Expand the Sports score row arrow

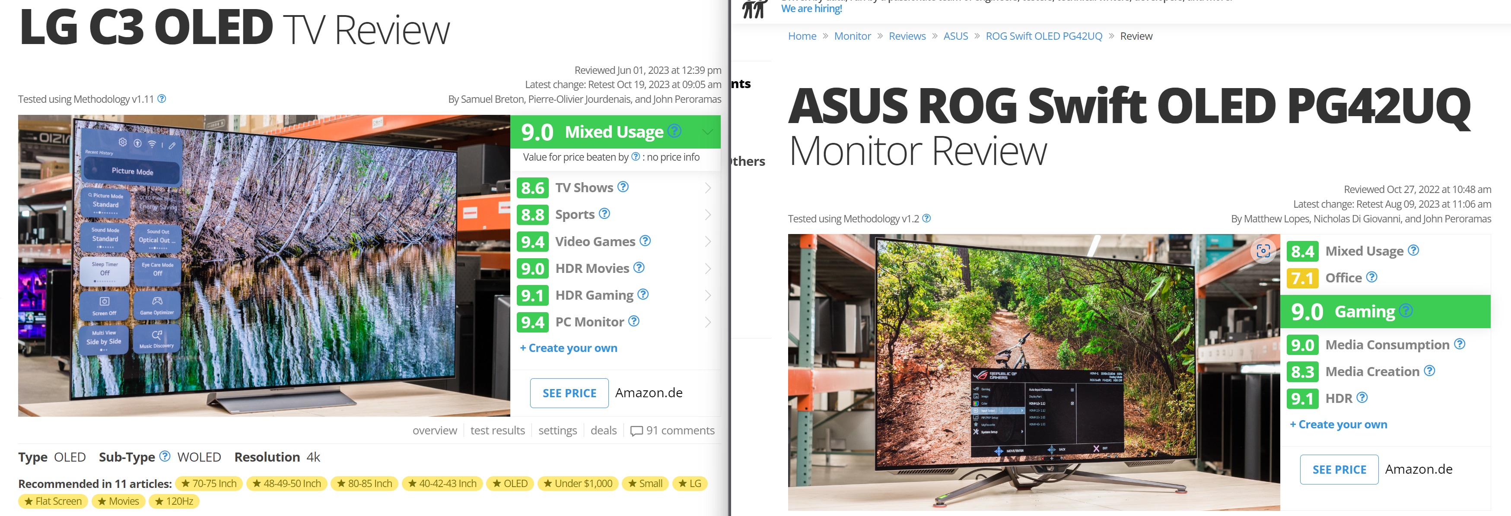(x=708, y=215)
